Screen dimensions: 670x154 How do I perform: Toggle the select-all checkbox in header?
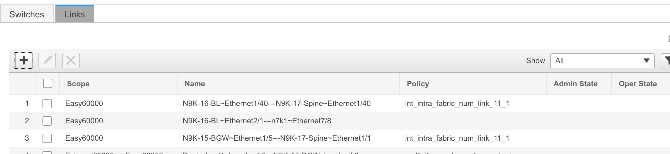48,83
